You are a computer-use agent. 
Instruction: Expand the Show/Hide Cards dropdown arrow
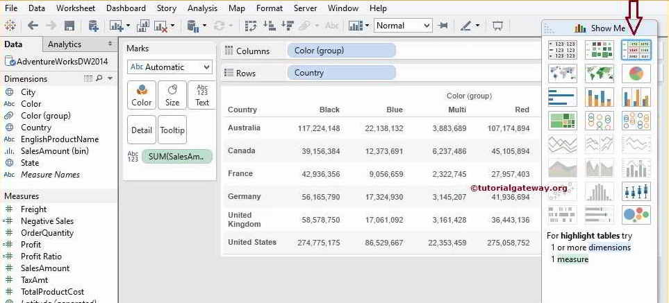367,26
